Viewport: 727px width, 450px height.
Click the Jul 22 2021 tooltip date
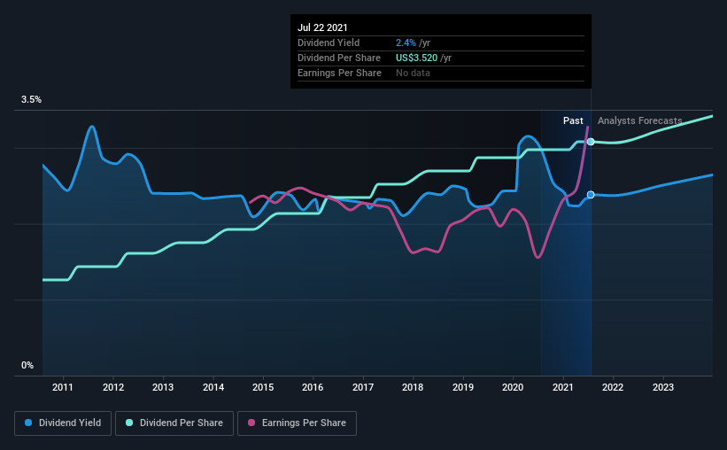click(x=322, y=27)
